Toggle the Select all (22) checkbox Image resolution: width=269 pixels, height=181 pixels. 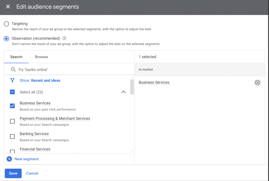click(x=12, y=92)
